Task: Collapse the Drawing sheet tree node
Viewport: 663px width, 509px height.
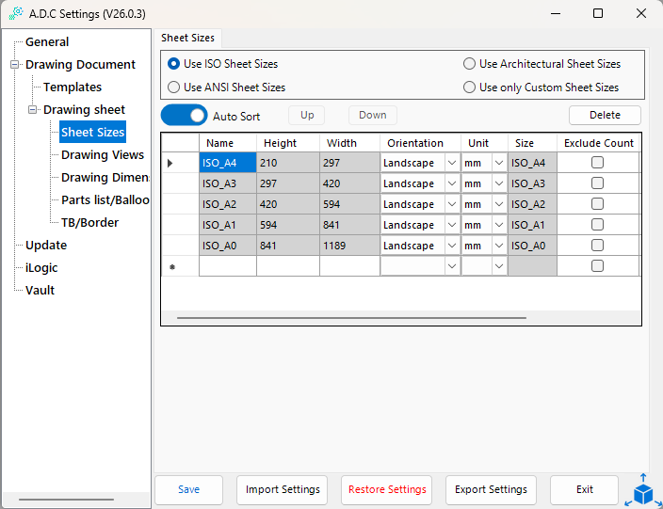Action: tap(33, 110)
